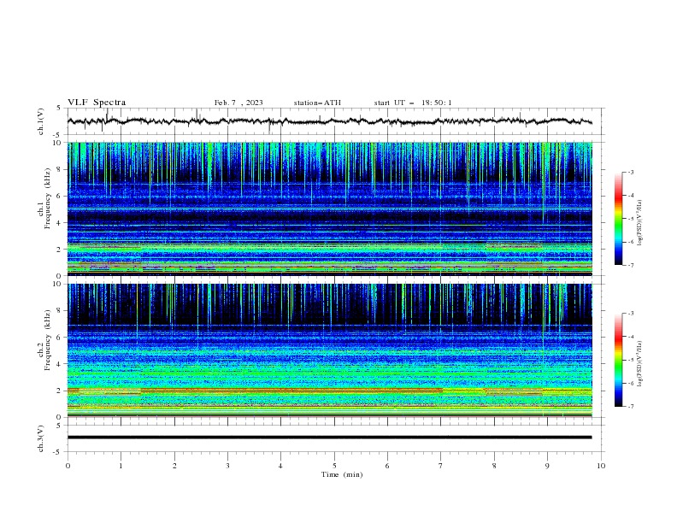This screenshot has height=523, width=677.
Task: Click the "8" frequency tick on ch.1 spectrogram
Action: tap(59, 169)
